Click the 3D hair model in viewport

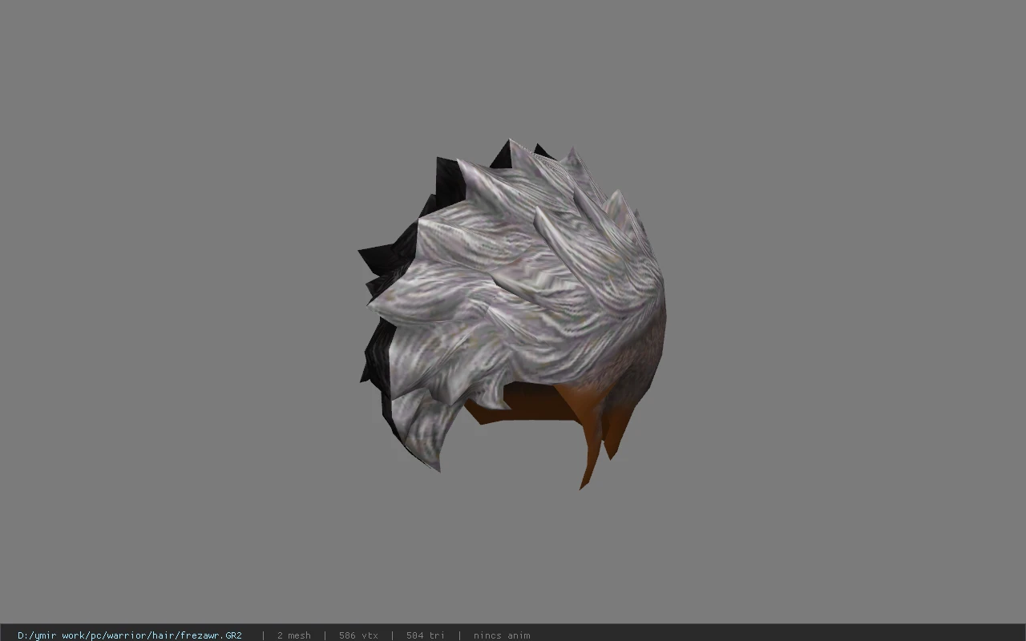[x=511, y=312]
